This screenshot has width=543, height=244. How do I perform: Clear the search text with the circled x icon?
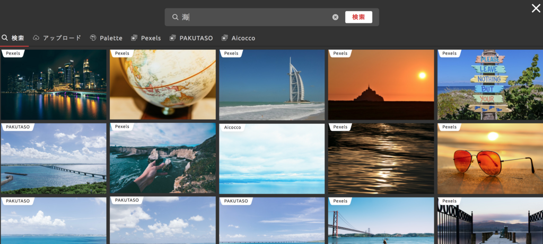tap(335, 17)
